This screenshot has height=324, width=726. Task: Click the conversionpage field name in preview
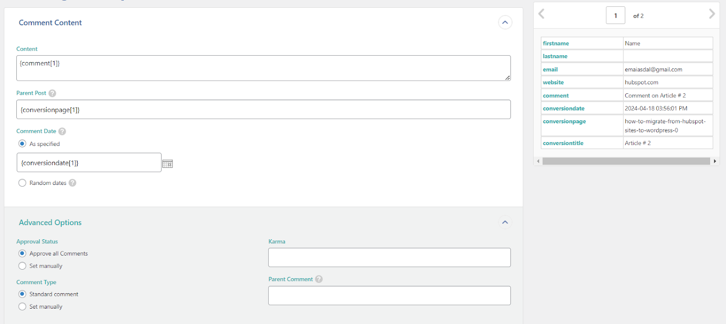coord(564,121)
